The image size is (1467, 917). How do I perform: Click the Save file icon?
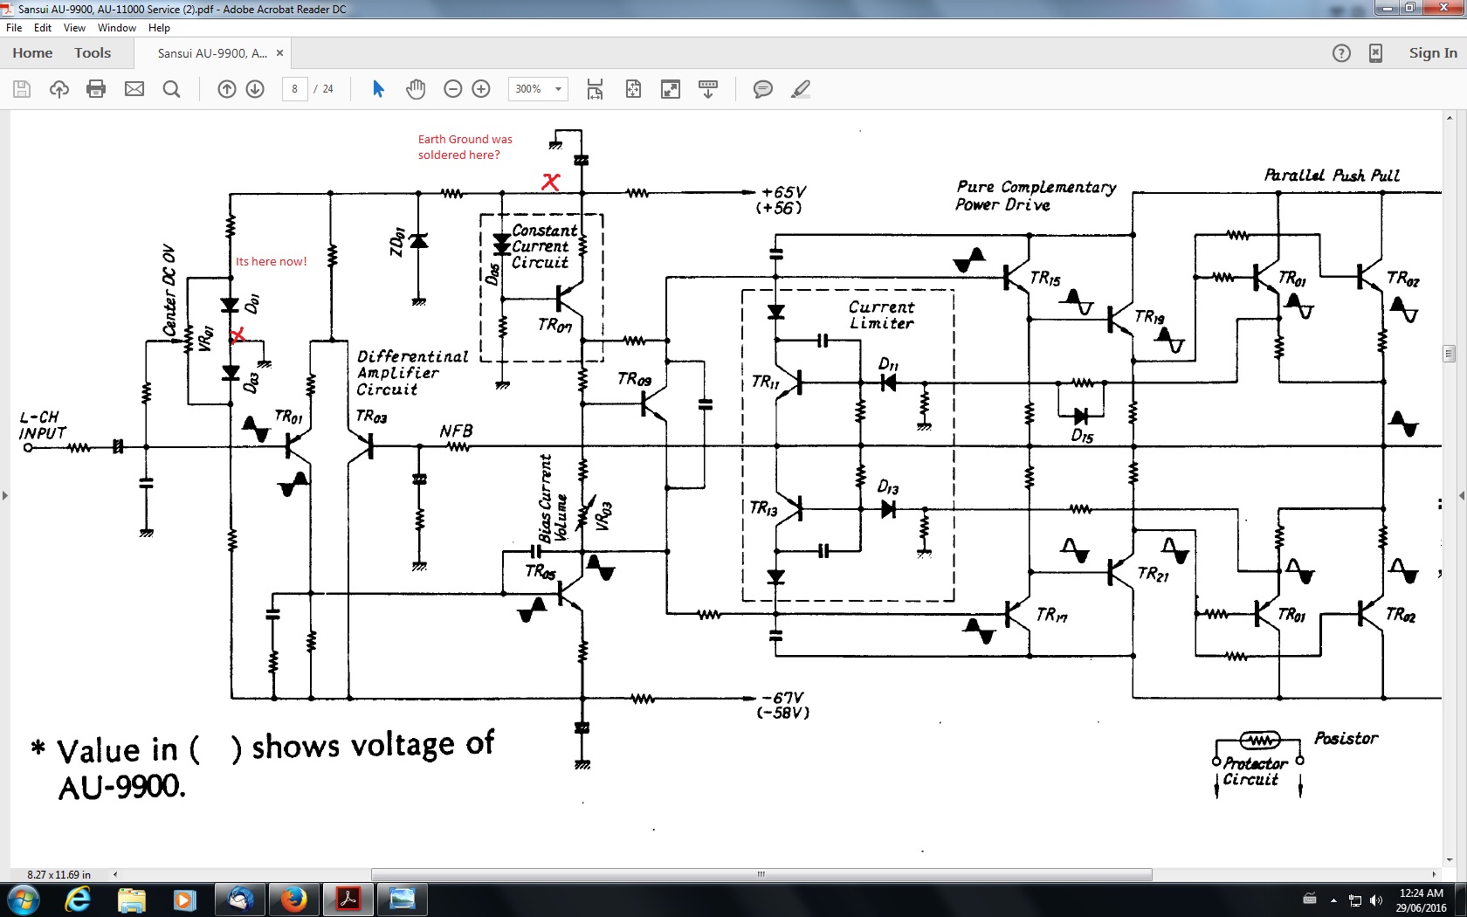pos(22,89)
